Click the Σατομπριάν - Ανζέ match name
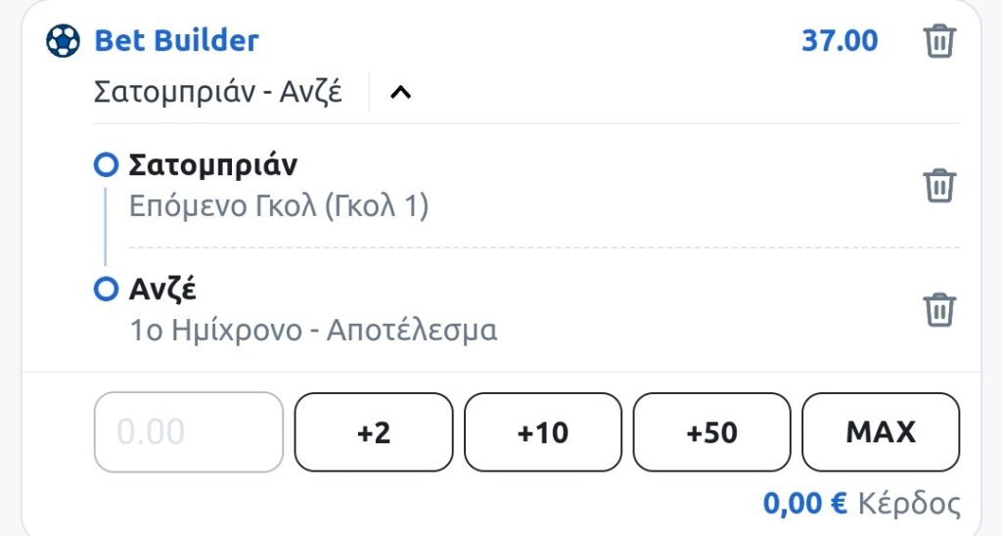The image size is (1002, 536). [217, 93]
